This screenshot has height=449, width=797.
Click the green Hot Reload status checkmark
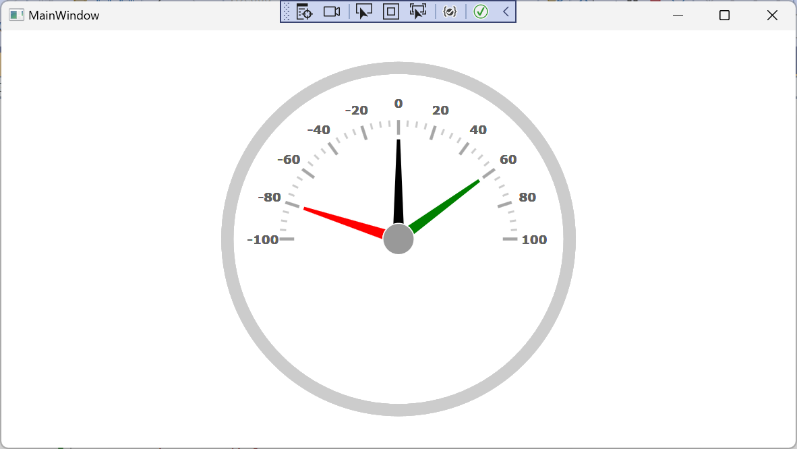pyautogui.click(x=480, y=11)
